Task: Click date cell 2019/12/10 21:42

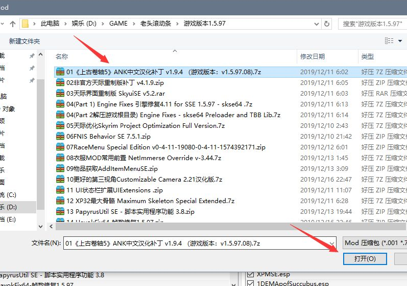Action: point(326,136)
